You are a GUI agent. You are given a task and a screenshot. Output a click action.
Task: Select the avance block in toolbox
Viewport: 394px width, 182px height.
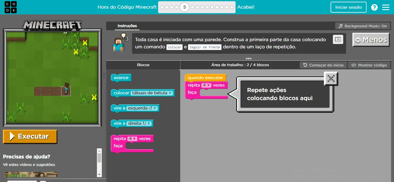121,78
